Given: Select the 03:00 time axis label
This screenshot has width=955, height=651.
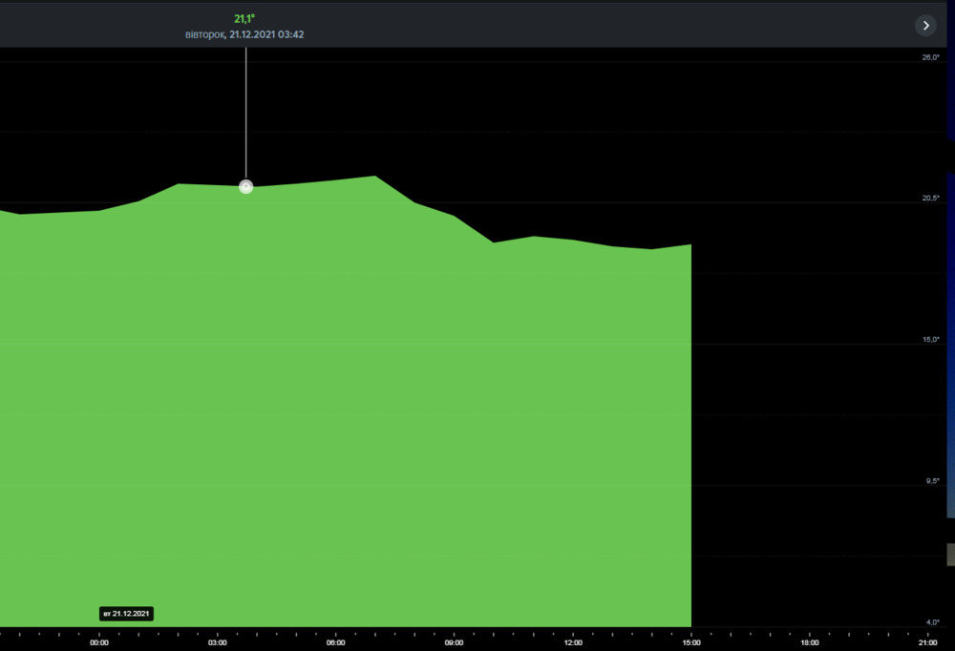Looking at the screenshot, I should [x=218, y=642].
